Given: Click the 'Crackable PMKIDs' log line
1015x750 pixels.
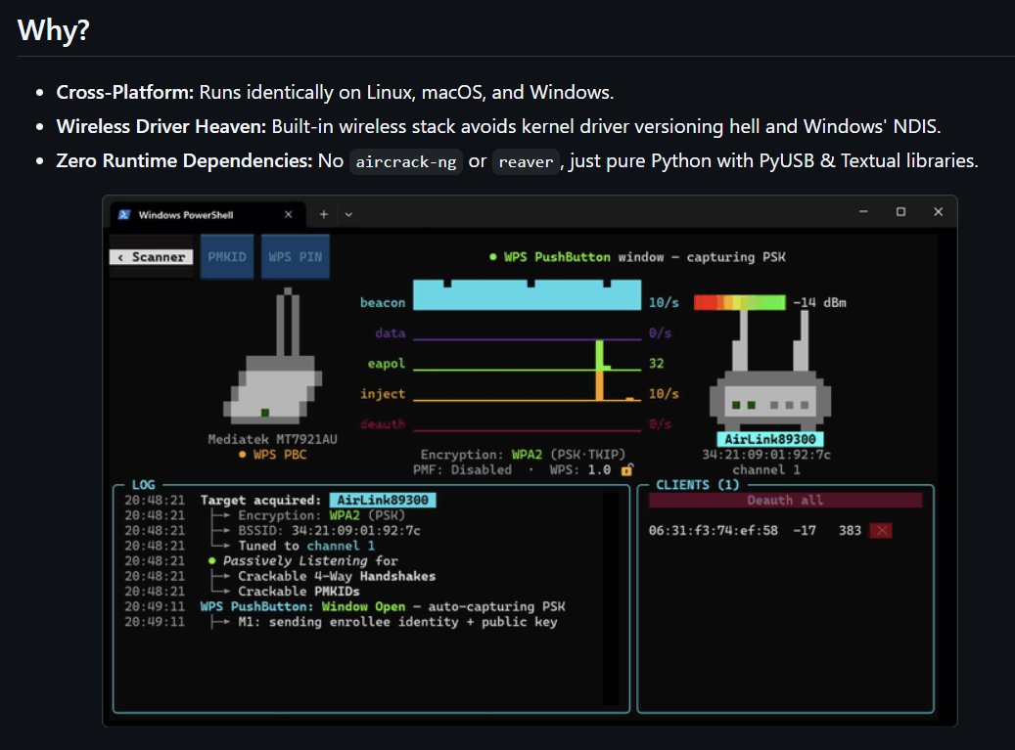Looking at the screenshot, I should [x=299, y=592].
